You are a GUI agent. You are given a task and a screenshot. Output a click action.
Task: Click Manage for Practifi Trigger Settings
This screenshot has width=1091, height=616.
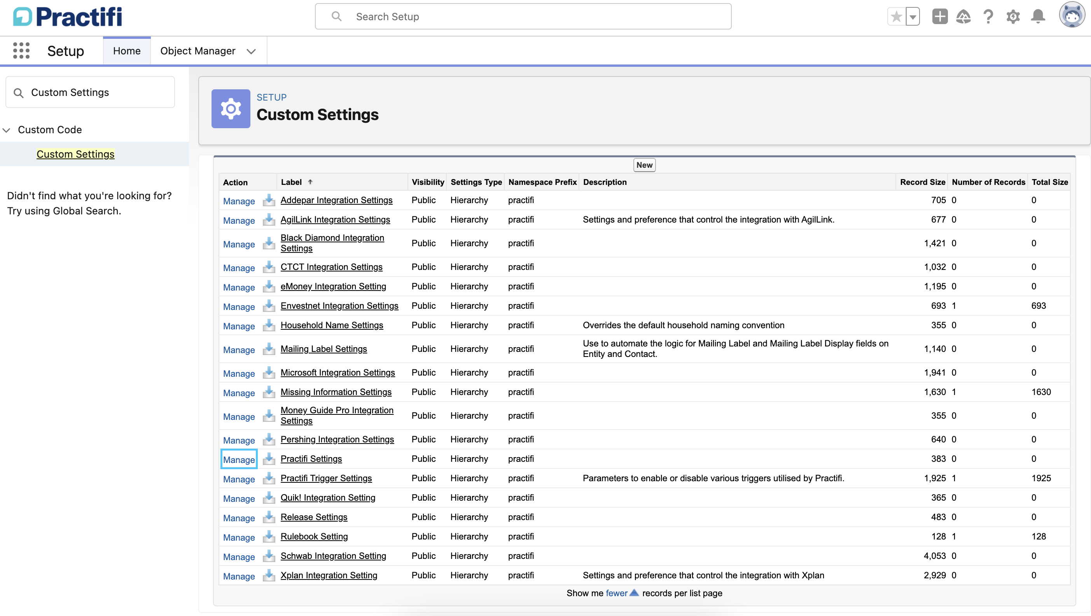click(239, 479)
